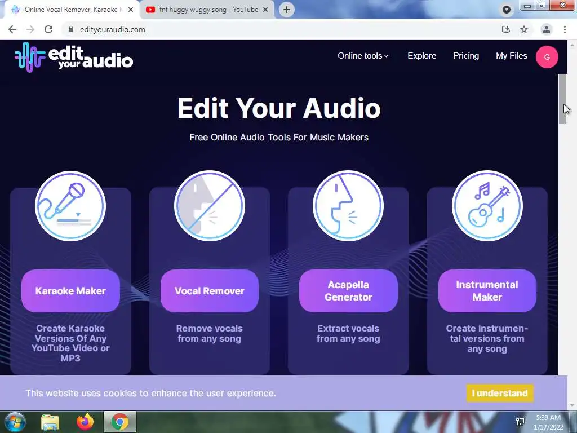The width and height of the screenshot is (577, 433).
Task: Click the Chrome taskbar icon
Action: 120,422
